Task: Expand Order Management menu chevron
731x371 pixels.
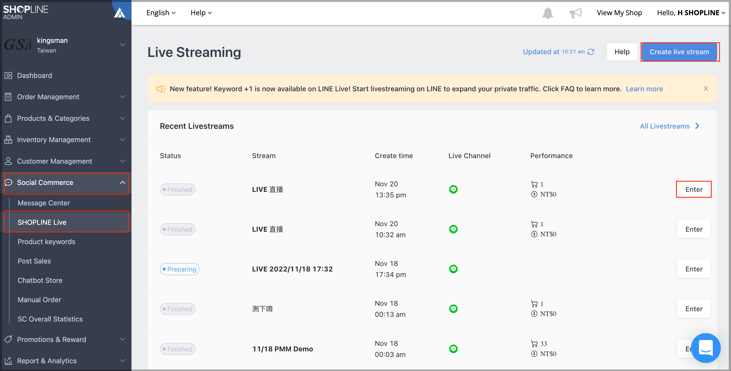Action: pyautogui.click(x=123, y=96)
